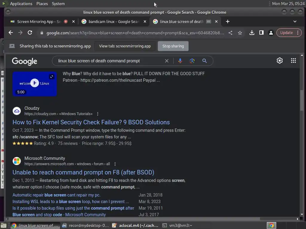Click the show desktop icon in taskbar
Viewport: 306px width, 229px height.
pos(4,225)
